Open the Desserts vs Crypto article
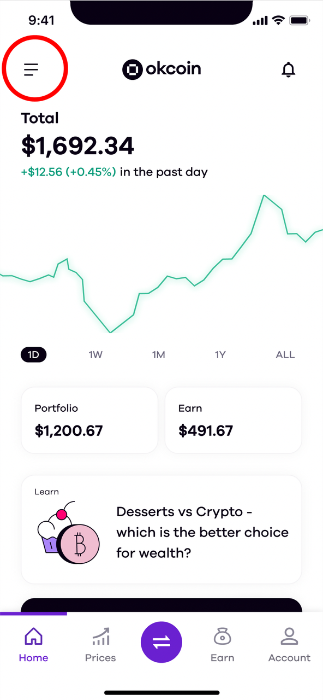Viewport: 323px width, 700px height. (161, 529)
